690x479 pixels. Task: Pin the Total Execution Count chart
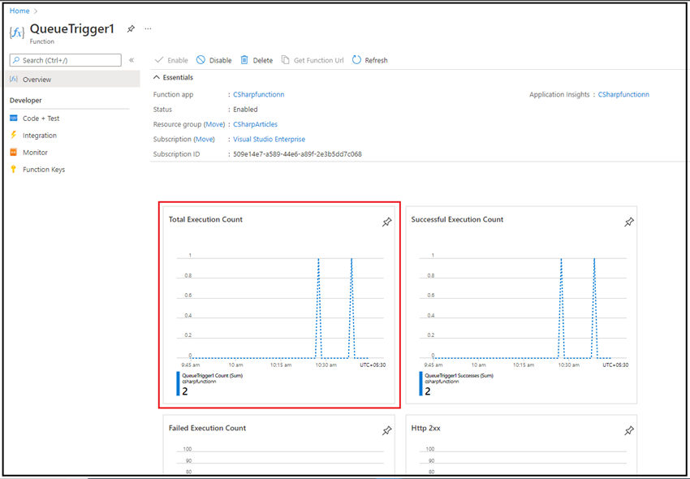pyautogui.click(x=387, y=222)
